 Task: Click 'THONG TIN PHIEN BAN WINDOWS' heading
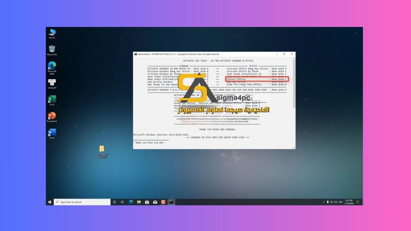(217, 129)
